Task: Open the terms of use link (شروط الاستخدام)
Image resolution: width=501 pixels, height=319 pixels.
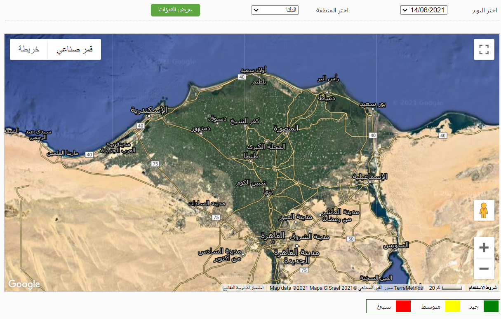Action: click(x=483, y=288)
